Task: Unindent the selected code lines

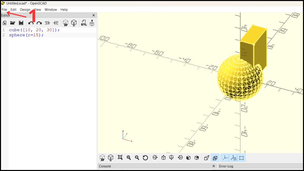Action: (x=47, y=23)
